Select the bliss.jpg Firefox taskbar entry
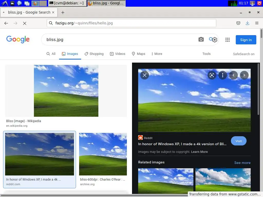 coord(106,3)
